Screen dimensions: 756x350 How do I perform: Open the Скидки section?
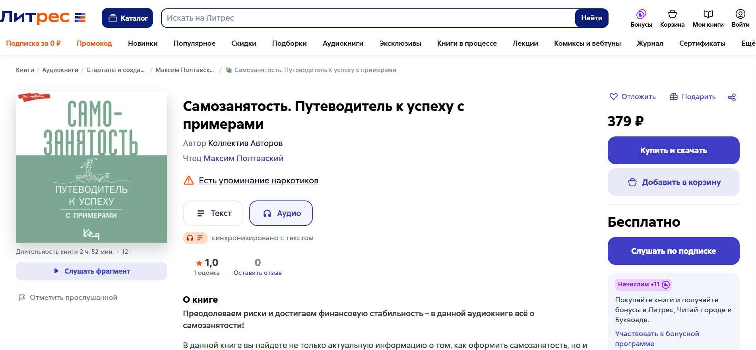tap(244, 43)
